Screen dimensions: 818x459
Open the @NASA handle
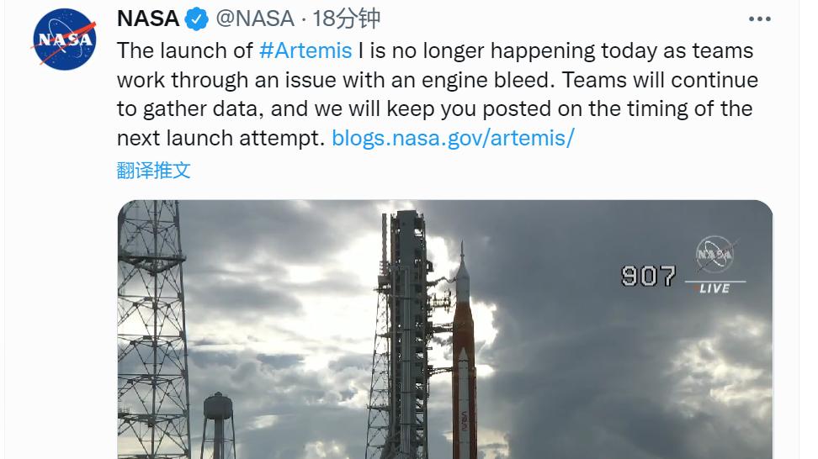coord(255,19)
